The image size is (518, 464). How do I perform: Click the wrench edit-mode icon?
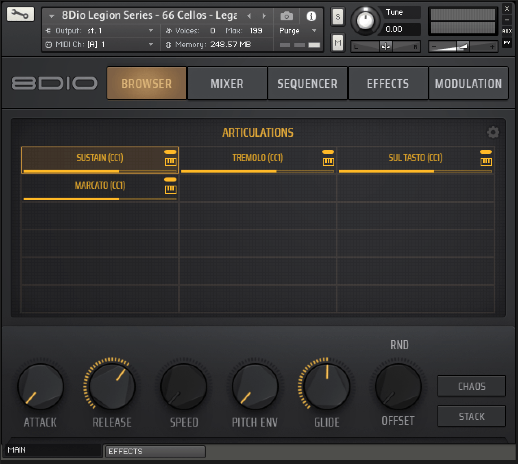(20, 15)
